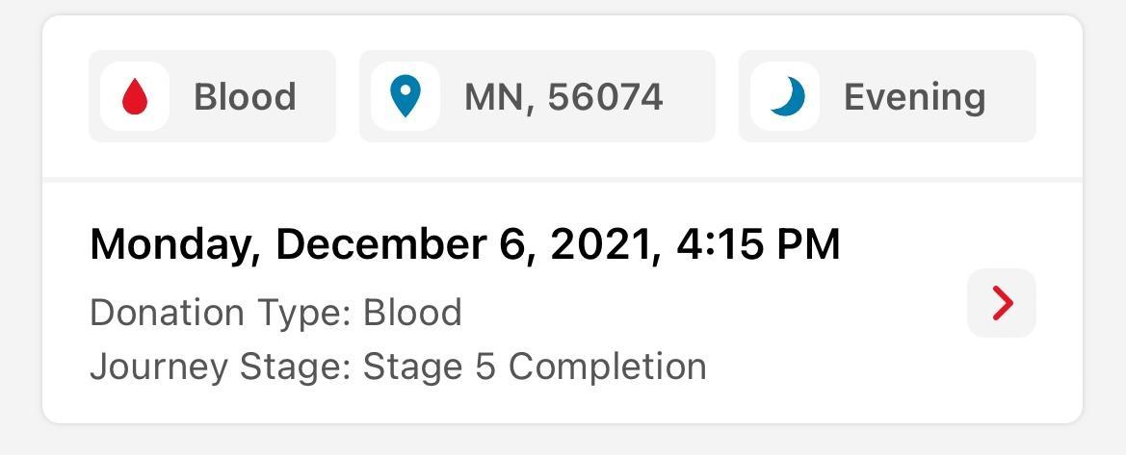Click the red blood drop icon
Image resolution: width=1126 pixels, height=455 pixels.
[135, 97]
